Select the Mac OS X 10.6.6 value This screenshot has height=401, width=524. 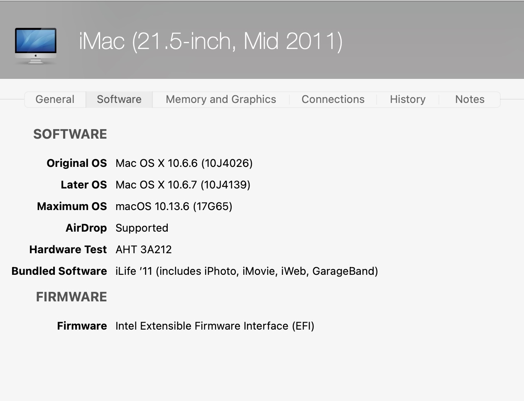184,163
